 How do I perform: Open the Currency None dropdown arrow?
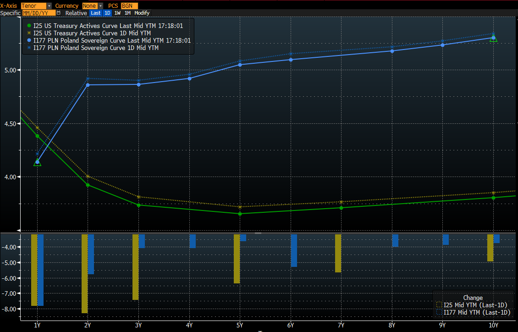click(100, 6)
